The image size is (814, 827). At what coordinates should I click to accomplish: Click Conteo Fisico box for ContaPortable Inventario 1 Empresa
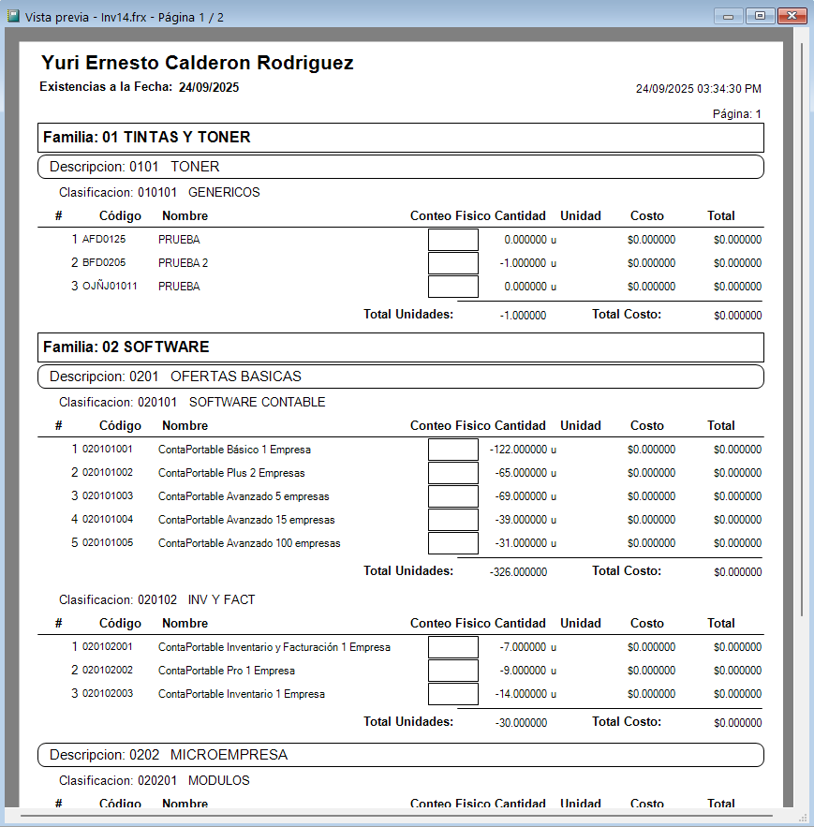[x=453, y=694]
